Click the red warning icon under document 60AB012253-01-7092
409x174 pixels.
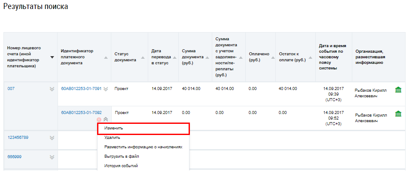99,120
